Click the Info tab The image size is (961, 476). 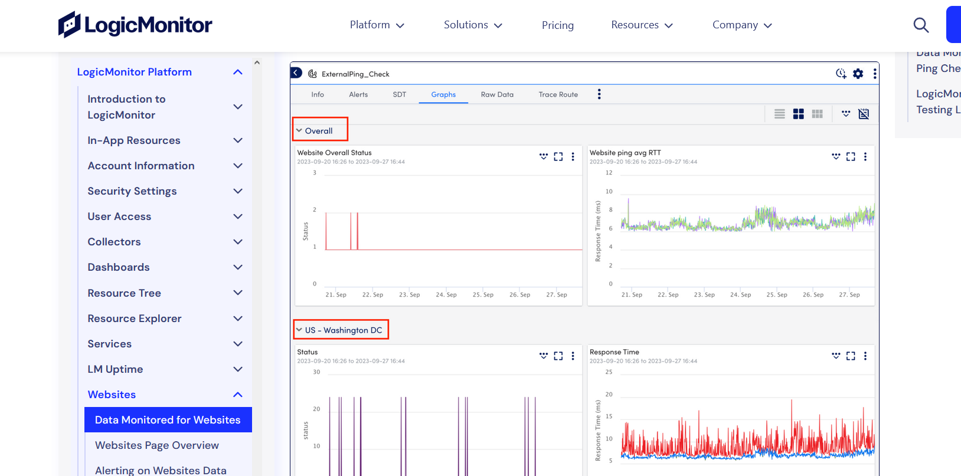(x=318, y=94)
